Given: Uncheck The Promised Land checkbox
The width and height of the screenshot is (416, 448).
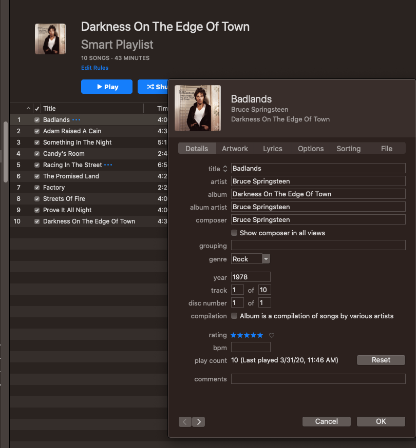Looking at the screenshot, I should [37, 176].
